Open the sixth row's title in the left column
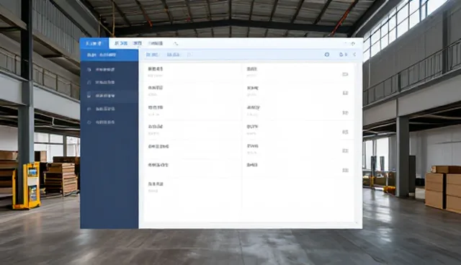The width and height of the screenshot is (461, 265). pyautogui.click(x=158, y=165)
